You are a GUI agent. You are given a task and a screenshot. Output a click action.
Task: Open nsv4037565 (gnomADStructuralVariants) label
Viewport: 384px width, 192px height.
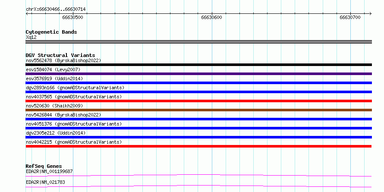[x=74, y=97]
